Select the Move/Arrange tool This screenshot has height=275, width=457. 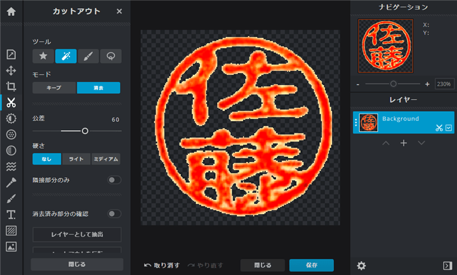click(x=11, y=70)
